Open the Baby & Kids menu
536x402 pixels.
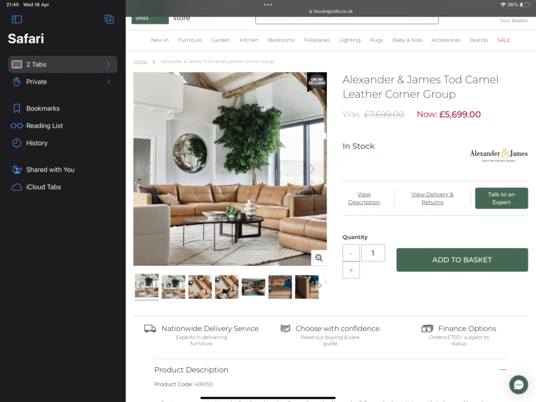click(407, 40)
